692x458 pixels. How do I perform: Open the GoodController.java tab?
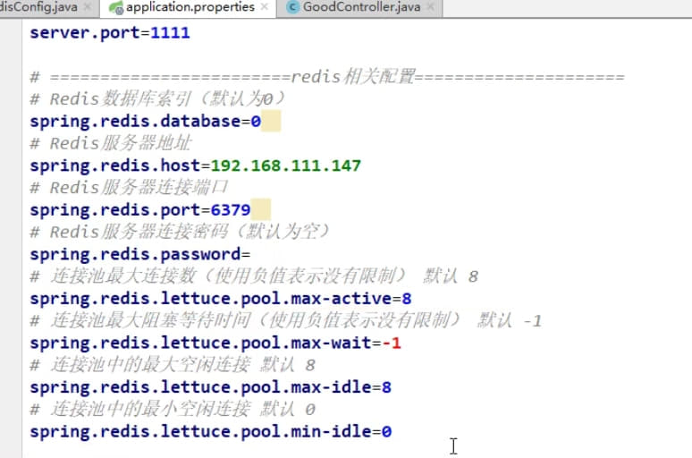(x=361, y=7)
